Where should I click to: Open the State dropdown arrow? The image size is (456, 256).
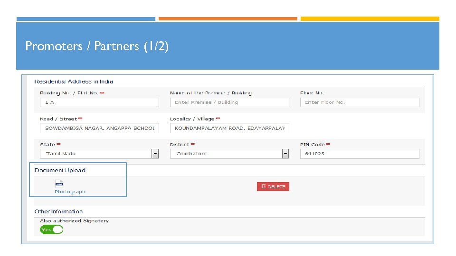[x=155, y=154]
